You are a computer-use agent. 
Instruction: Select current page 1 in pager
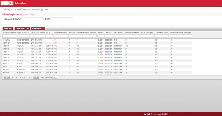[x=11, y=77]
